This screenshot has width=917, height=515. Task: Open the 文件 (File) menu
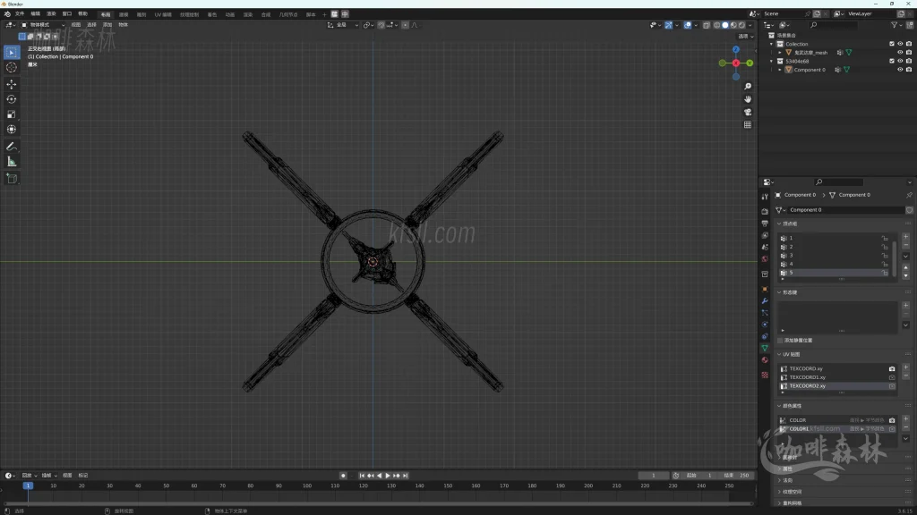(x=20, y=14)
